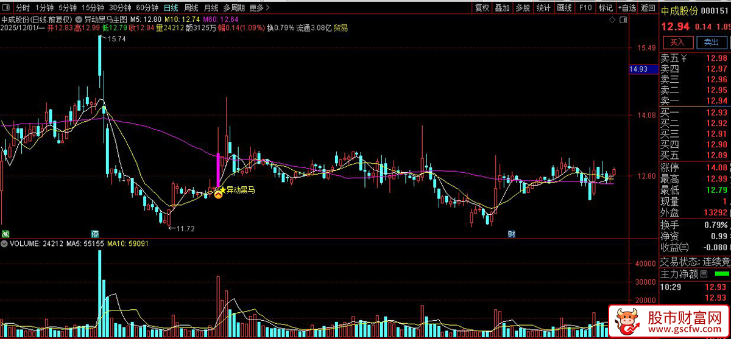Screen dimensions: 731x339
Task: Click the 涨停 limit-up price 14.08
Action: 717,167
